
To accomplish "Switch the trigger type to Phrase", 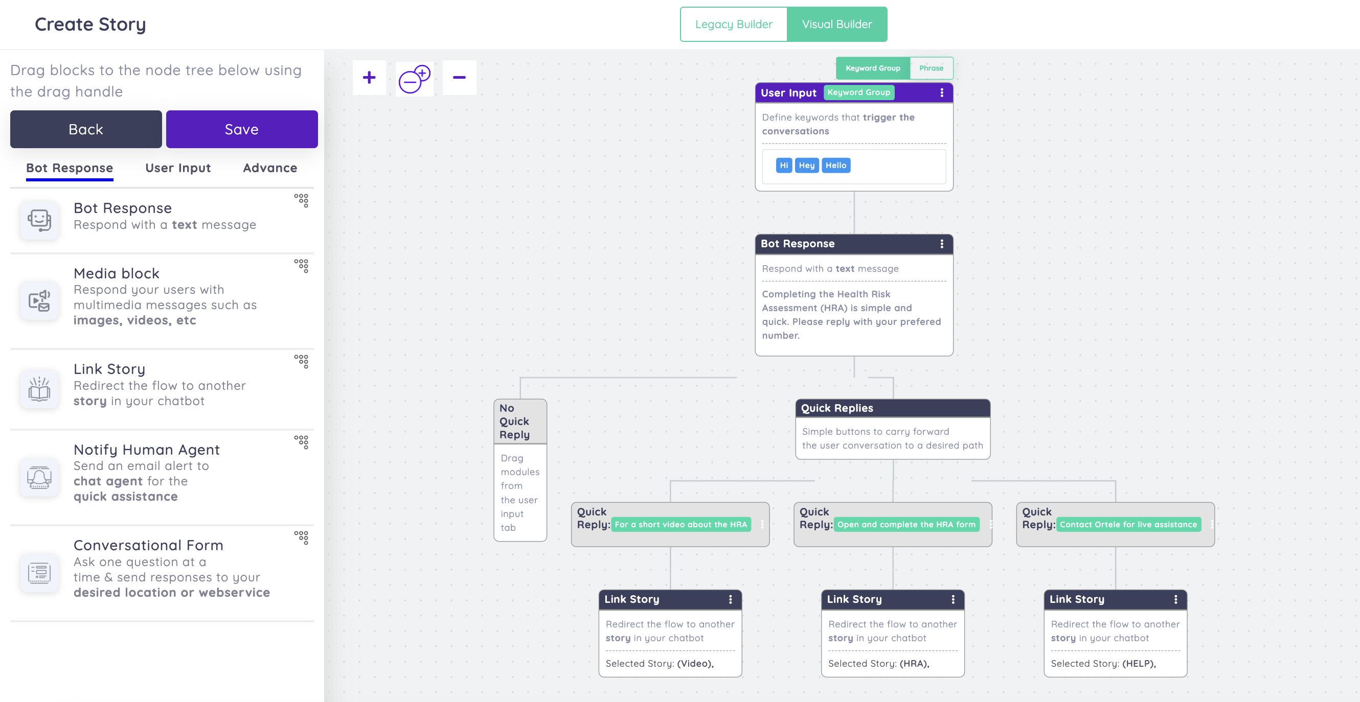I will [x=931, y=68].
